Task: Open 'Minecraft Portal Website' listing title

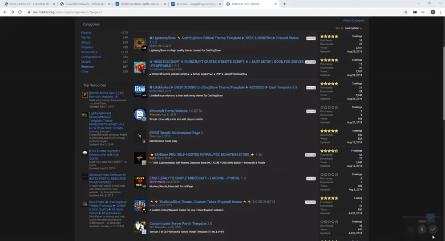Action: coord(168,111)
